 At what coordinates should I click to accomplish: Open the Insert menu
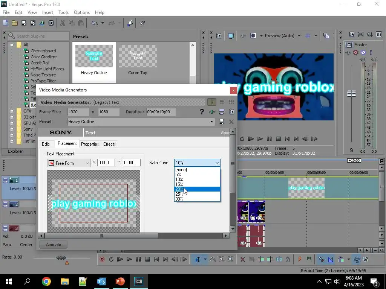click(47, 12)
